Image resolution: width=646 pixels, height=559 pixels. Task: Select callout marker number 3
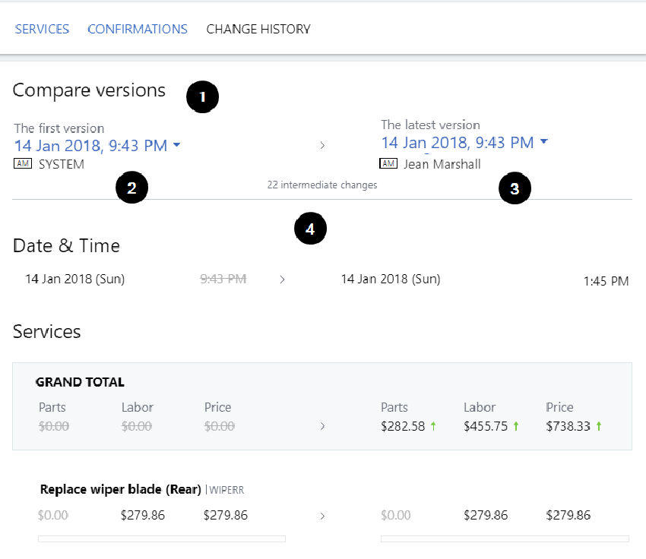click(x=515, y=189)
